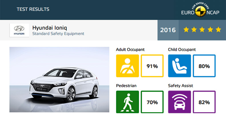Open the Pedestrian 70% score box

152,102
